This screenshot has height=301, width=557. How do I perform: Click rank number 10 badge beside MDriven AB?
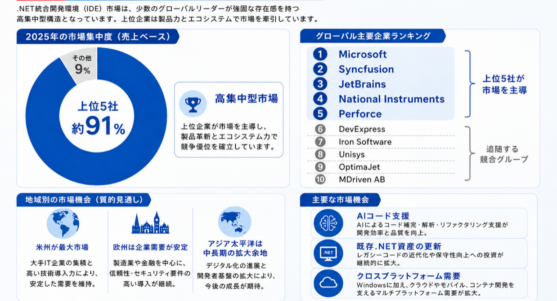pos(320,179)
